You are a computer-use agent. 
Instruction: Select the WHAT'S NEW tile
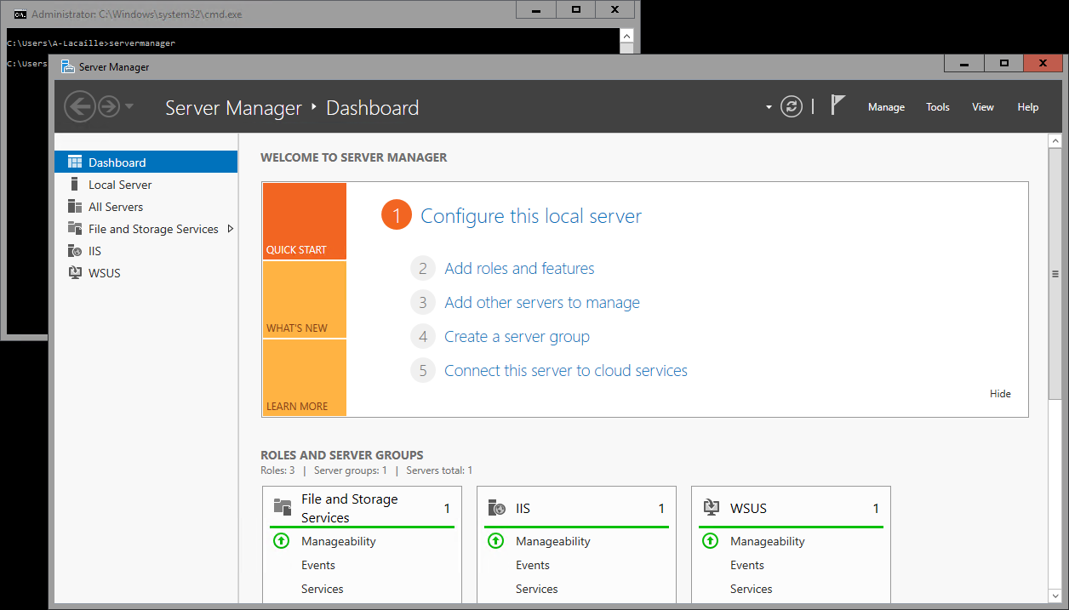pos(304,299)
